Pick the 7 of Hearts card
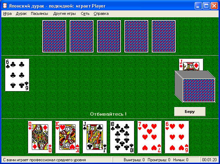Image resolution: width=220 pixels, height=164 pixels. (x=149, y=137)
